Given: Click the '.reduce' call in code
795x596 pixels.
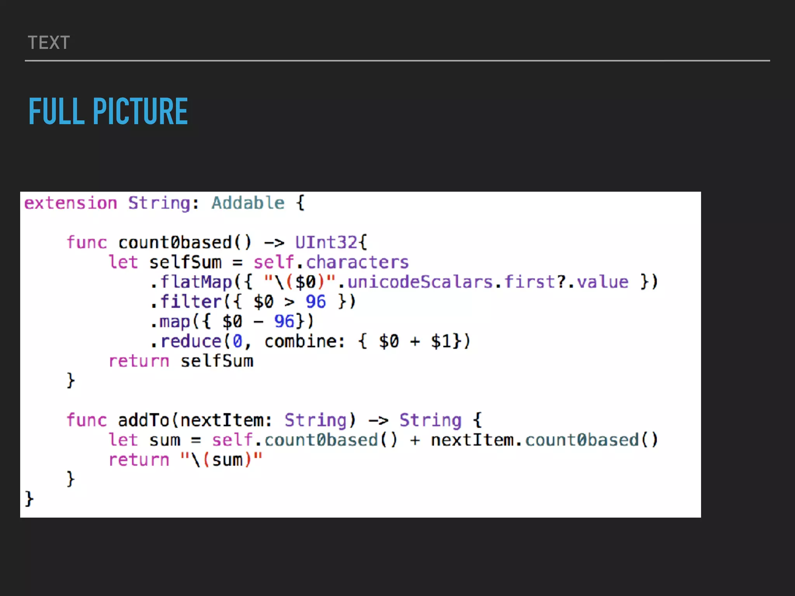Looking at the screenshot, I should (186, 342).
